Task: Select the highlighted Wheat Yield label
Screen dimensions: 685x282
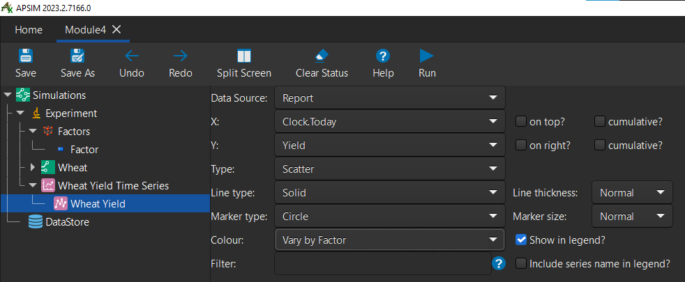Action: pyautogui.click(x=98, y=203)
